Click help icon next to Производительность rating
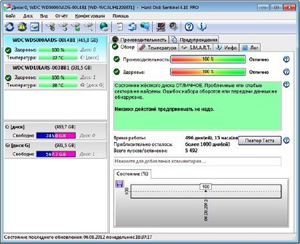 click(287, 59)
